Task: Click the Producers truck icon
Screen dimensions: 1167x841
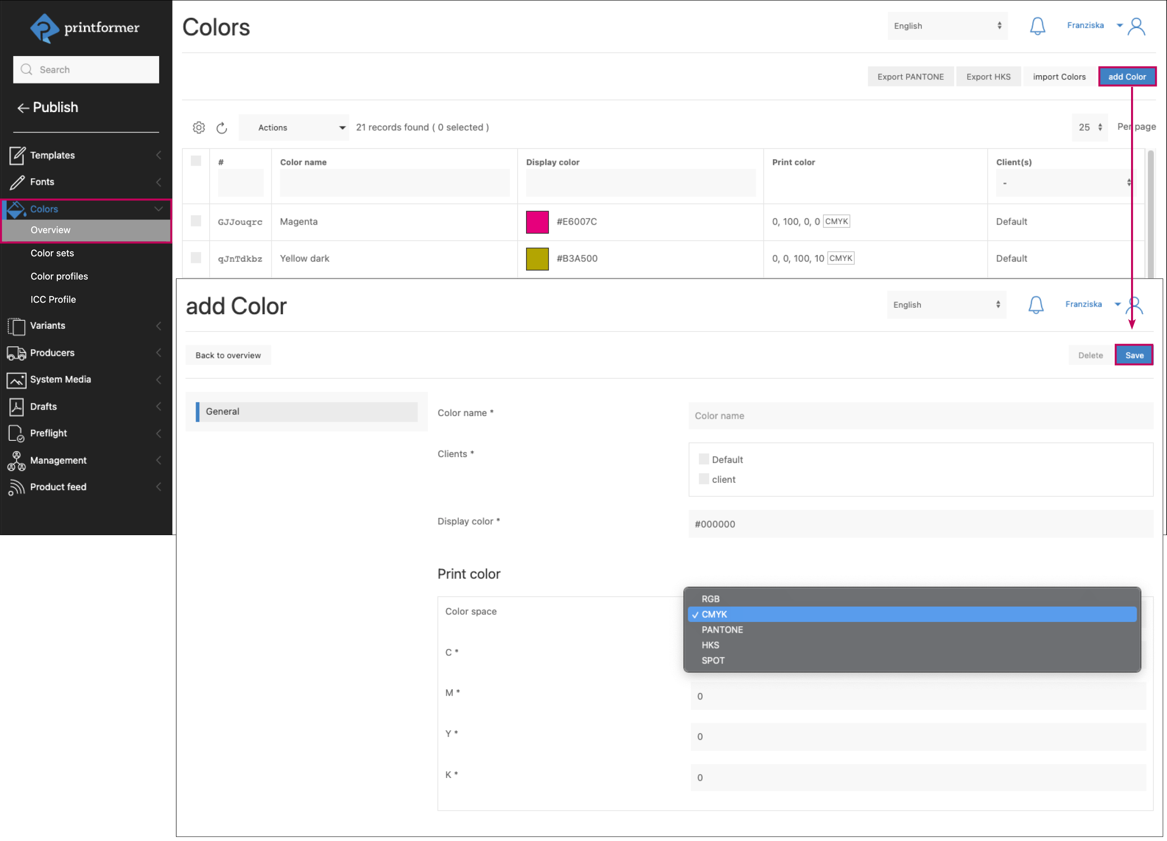Action: coord(16,353)
